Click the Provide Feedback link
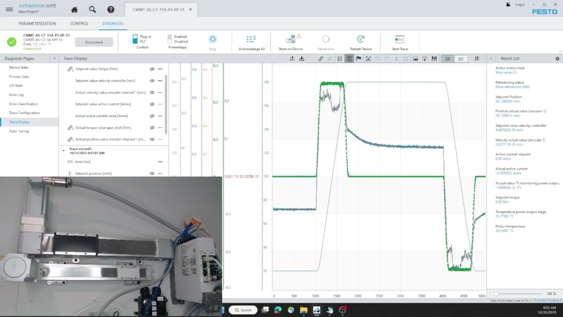 tap(548, 300)
